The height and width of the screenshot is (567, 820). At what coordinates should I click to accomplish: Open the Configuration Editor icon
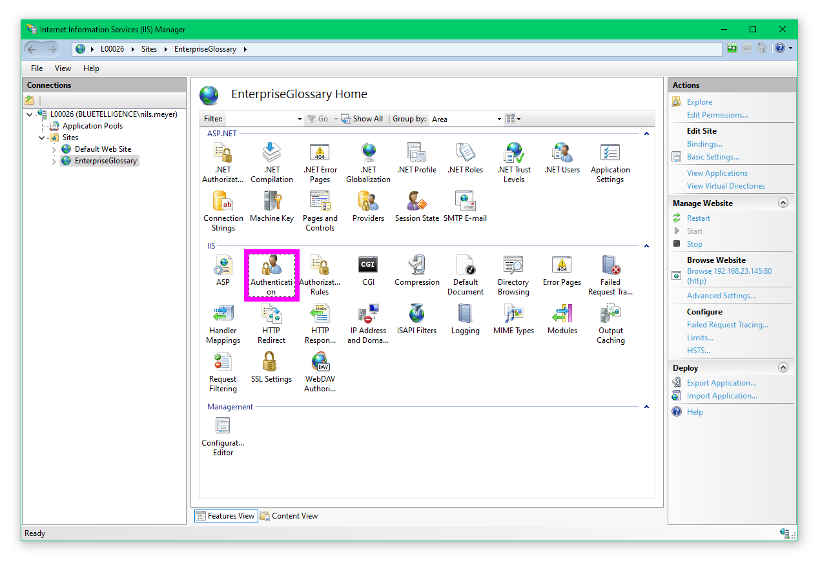pyautogui.click(x=223, y=435)
